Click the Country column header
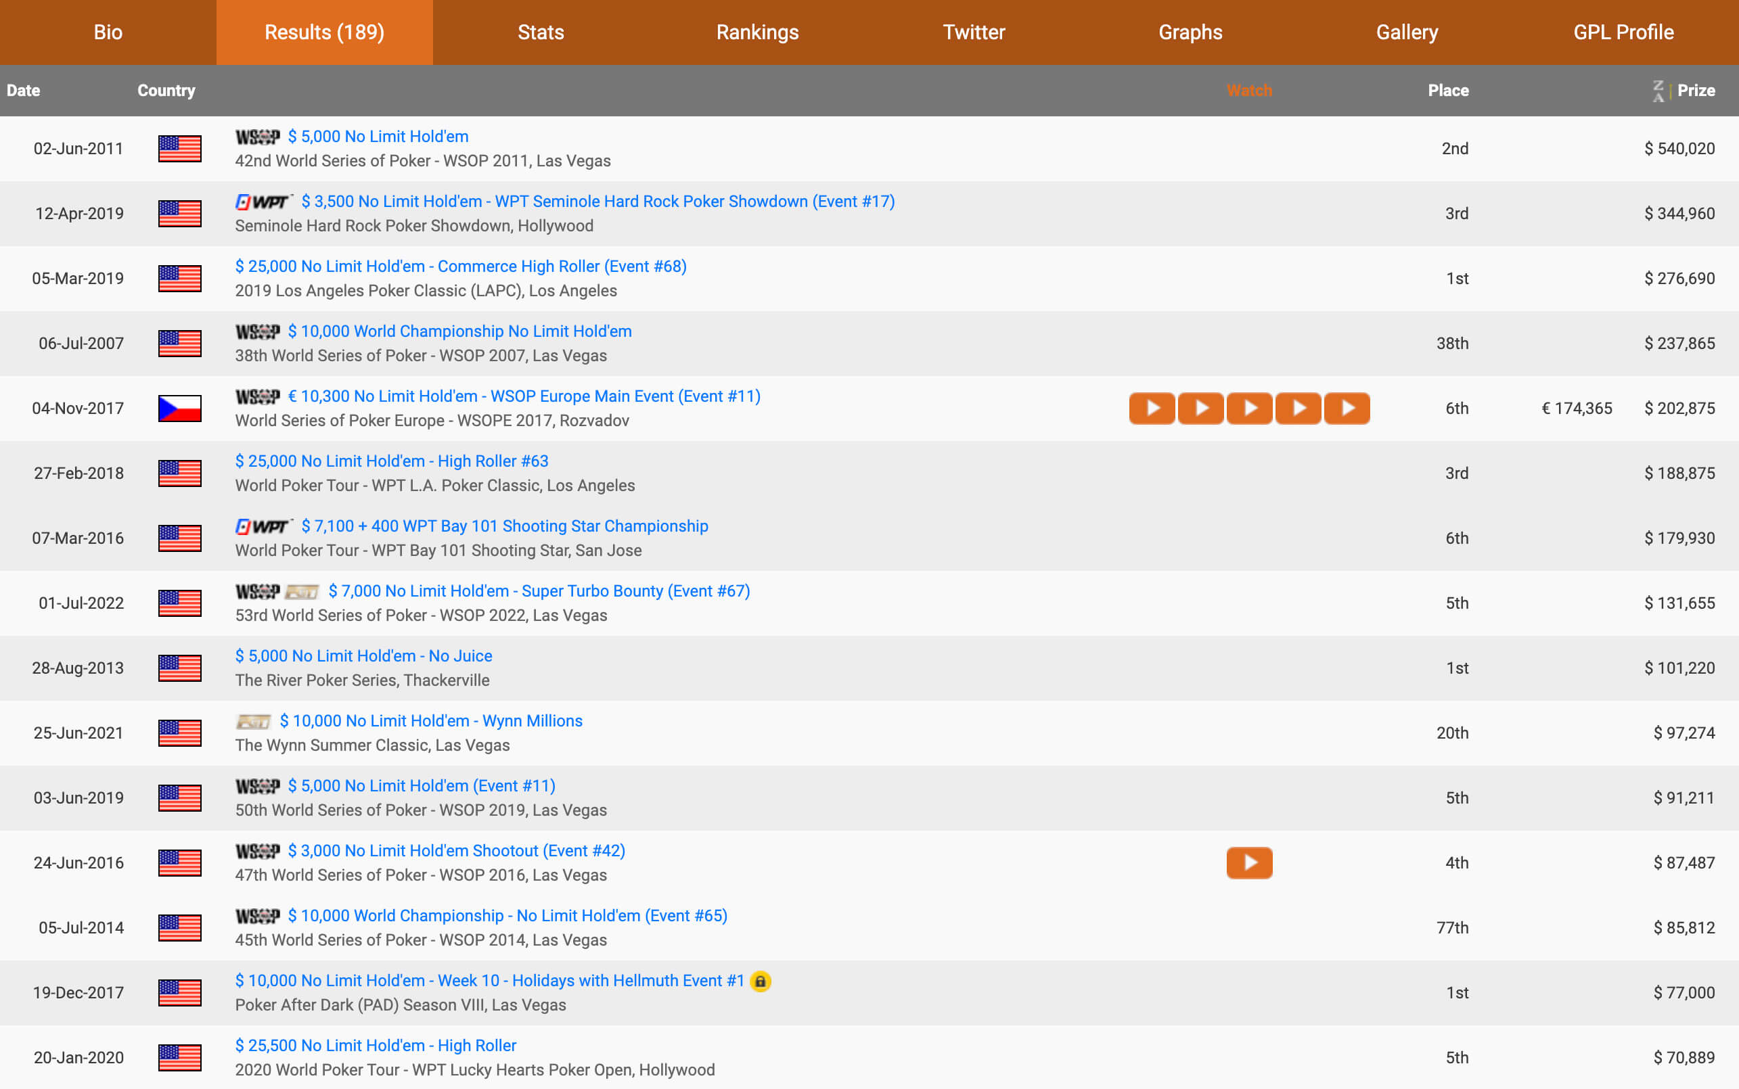 click(x=166, y=91)
